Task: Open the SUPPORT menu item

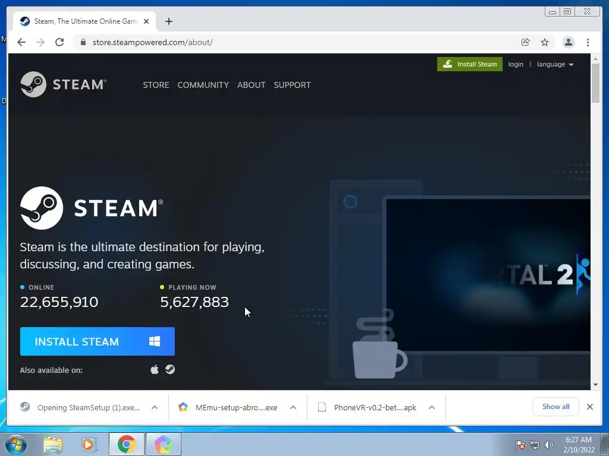Action: [x=292, y=85]
